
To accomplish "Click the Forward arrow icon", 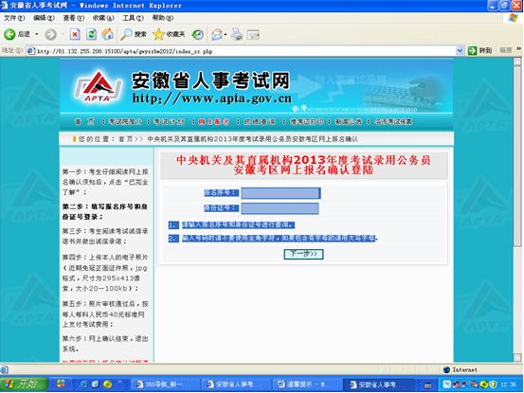I will (51, 34).
